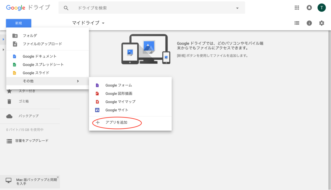Open ゴミ箱 using the trash icon
The image size is (331, 190).
click(10, 102)
